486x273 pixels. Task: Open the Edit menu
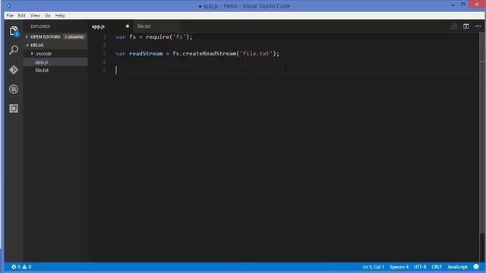click(22, 15)
